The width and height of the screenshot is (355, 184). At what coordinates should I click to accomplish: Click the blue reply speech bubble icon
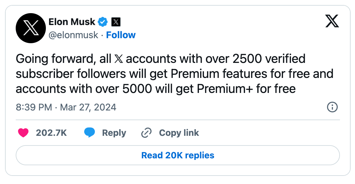point(90,133)
